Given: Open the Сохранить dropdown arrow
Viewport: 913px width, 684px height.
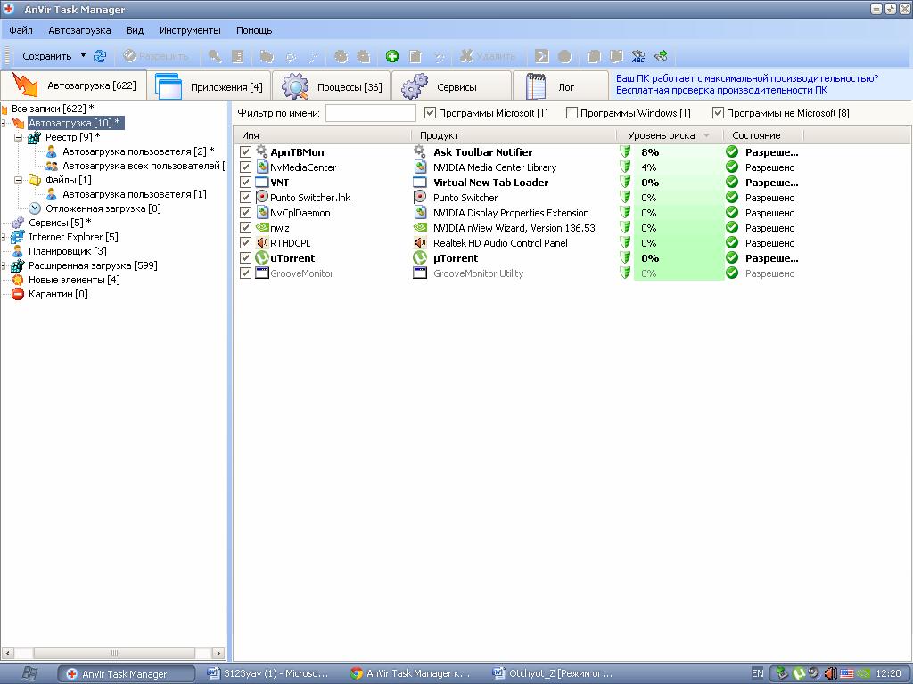Looking at the screenshot, I should pos(83,56).
